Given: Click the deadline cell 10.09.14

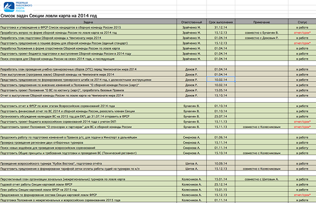Looking at the screenshot, I should click(221, 164).
